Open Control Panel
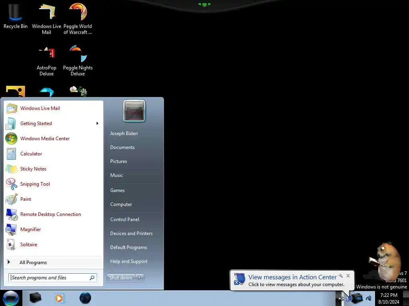The width and height of the screenshot is (409, 306). 125,220
